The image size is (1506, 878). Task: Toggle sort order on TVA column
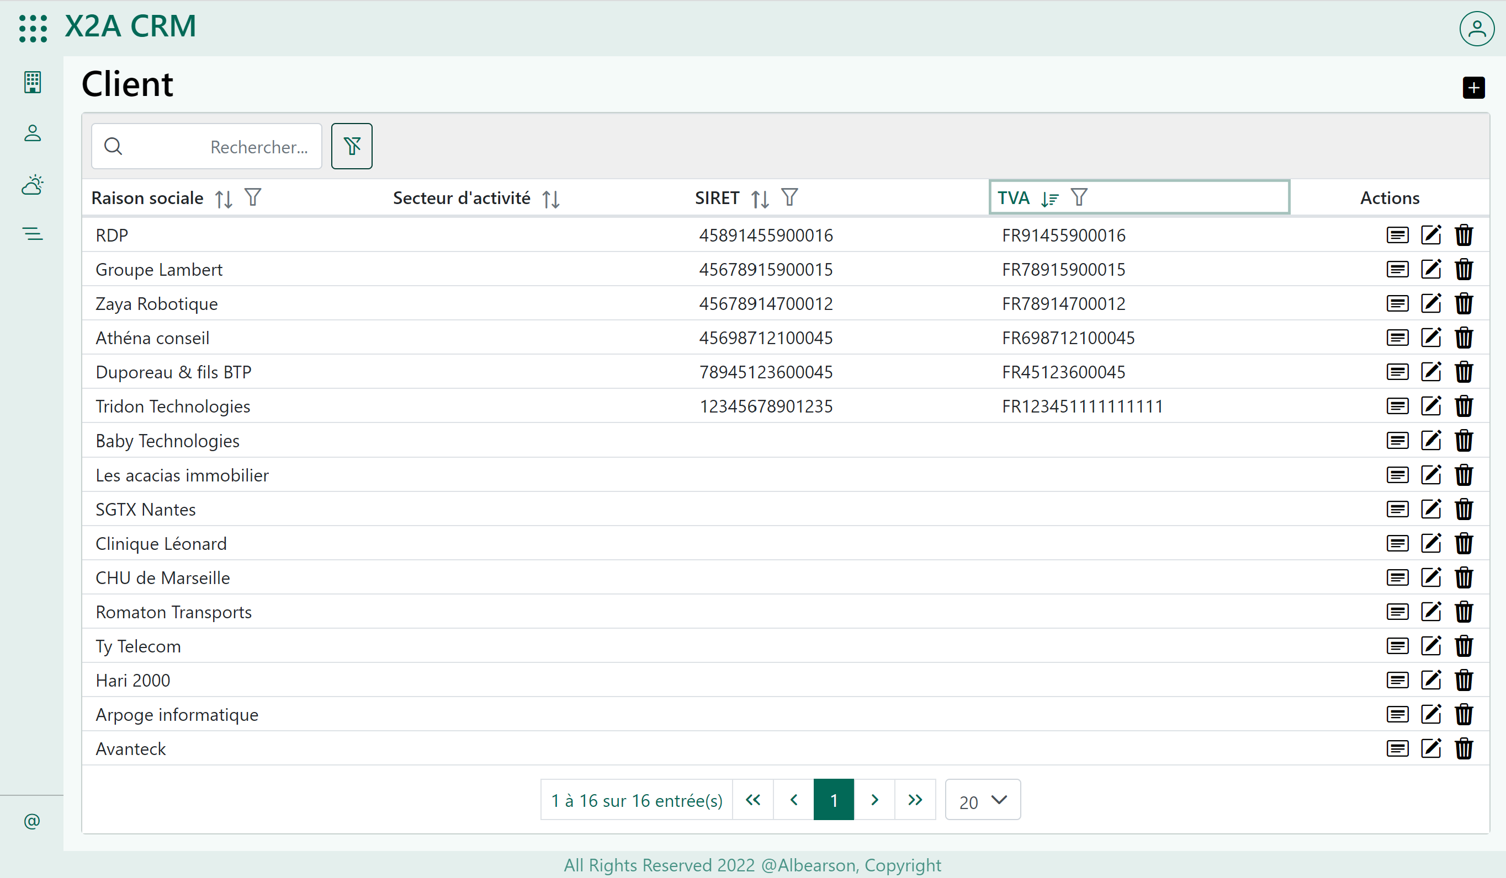click(1049, 198)
